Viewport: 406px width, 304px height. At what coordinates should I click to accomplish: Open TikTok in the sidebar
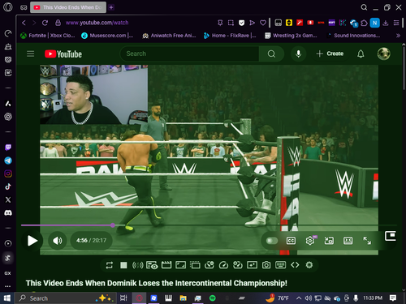[8, 186]
